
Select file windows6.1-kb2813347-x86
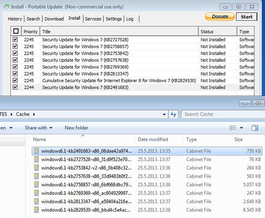(147, 201)
